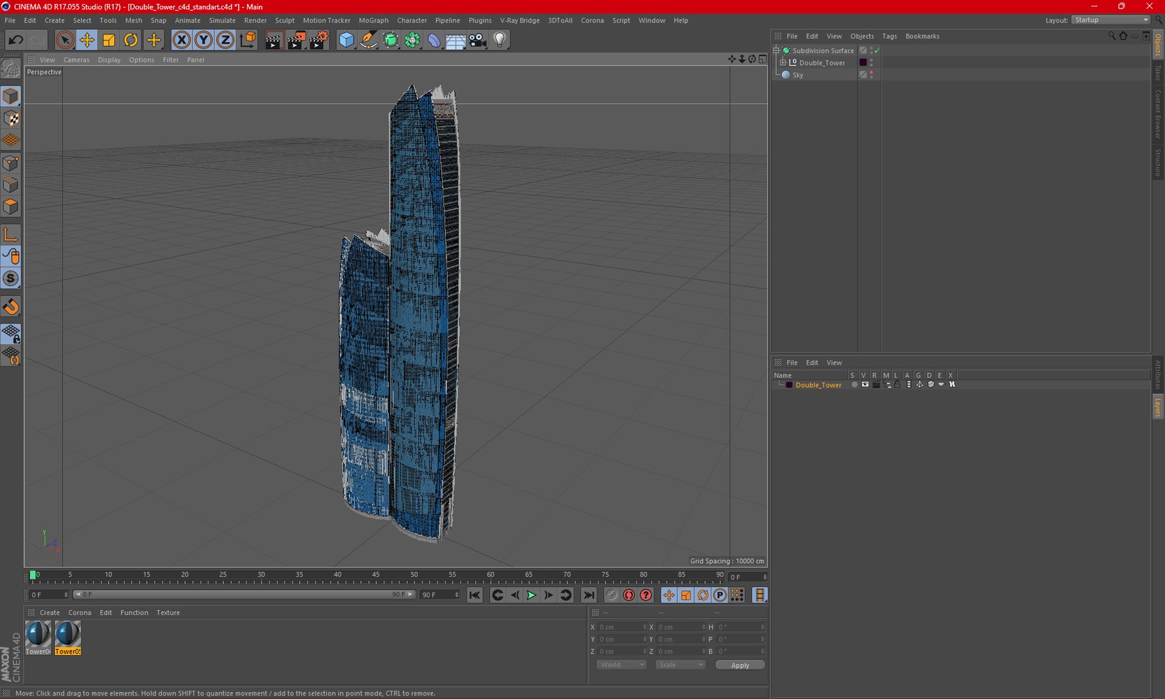Toggle Z axis lock
This screenshot has height=699, width=1165.
pos(225,40)
